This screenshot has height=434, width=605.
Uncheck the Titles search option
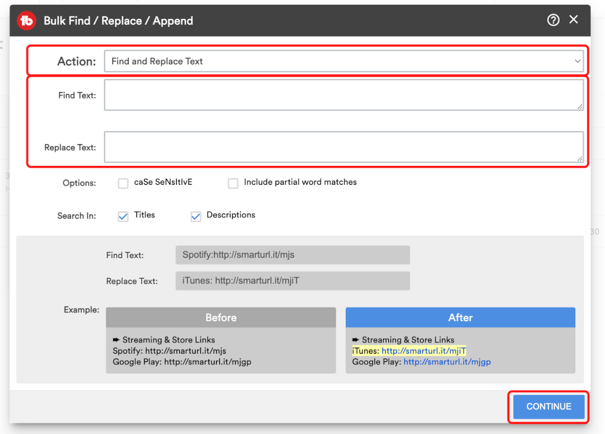coord(123,216)
